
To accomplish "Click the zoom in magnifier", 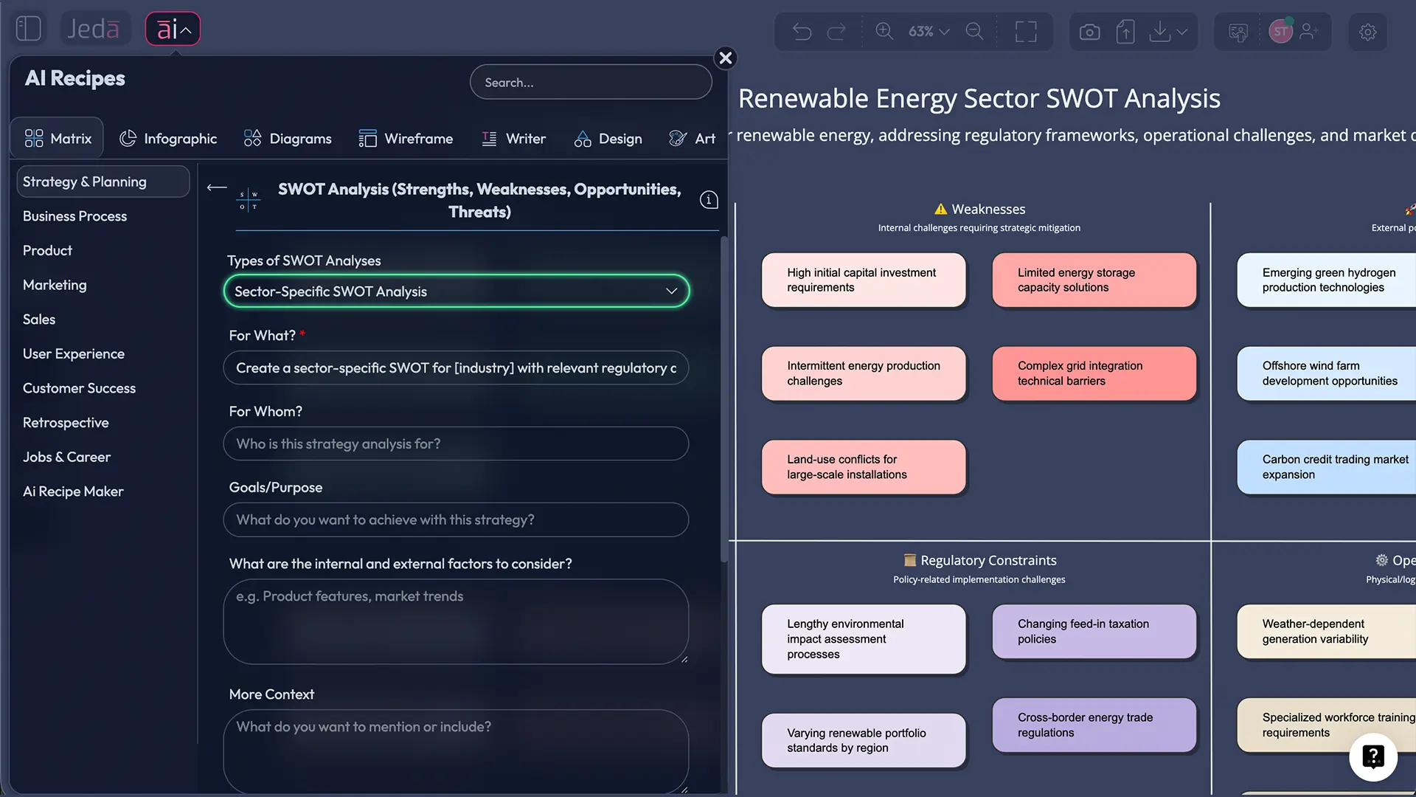I will pos(884,31).
